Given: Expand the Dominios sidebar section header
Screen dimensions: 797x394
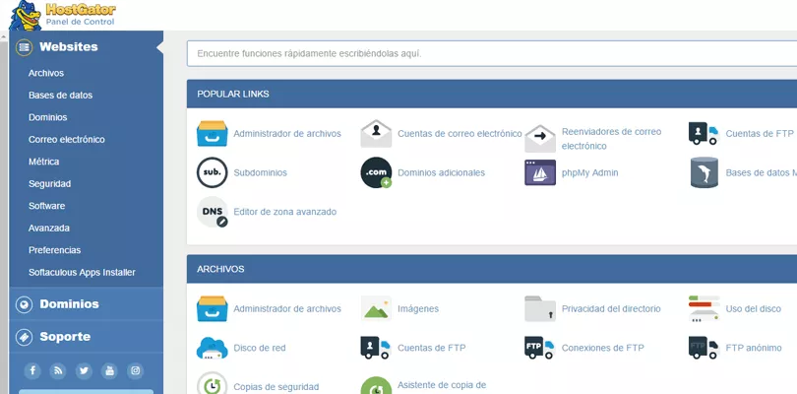Looking at the screenshot, I should point(86,304).
